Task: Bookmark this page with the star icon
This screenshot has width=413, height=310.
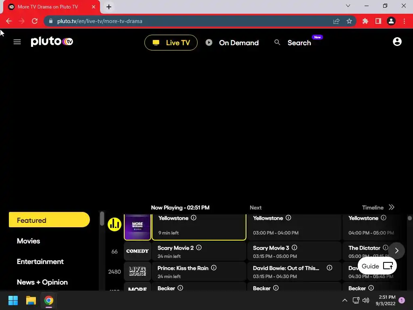Action: click(349, 21)
